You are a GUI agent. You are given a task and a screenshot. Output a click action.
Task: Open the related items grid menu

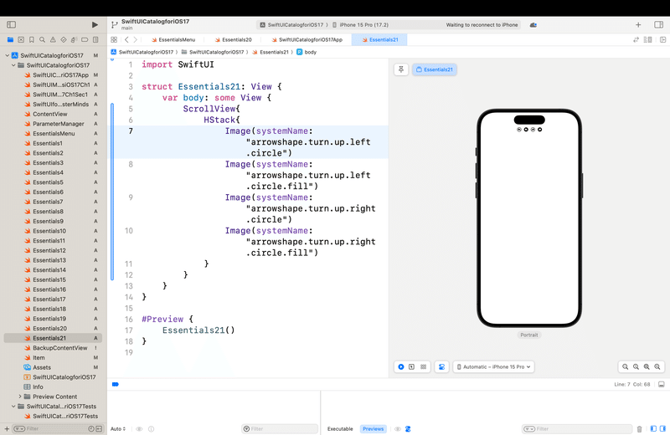click(x=114, y=39)
